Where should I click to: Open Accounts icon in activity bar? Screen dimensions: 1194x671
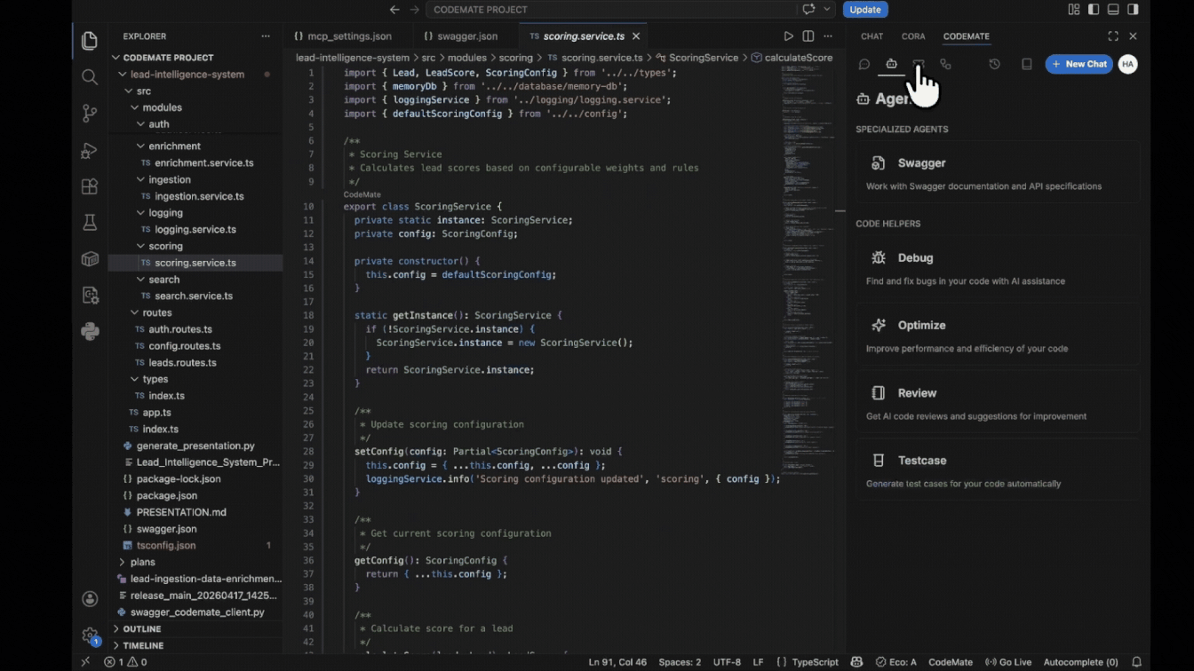90,599
